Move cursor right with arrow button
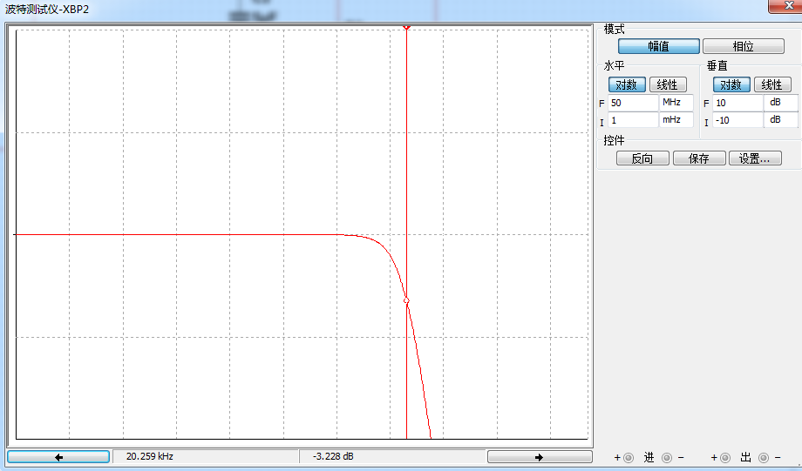 [540, 457]
